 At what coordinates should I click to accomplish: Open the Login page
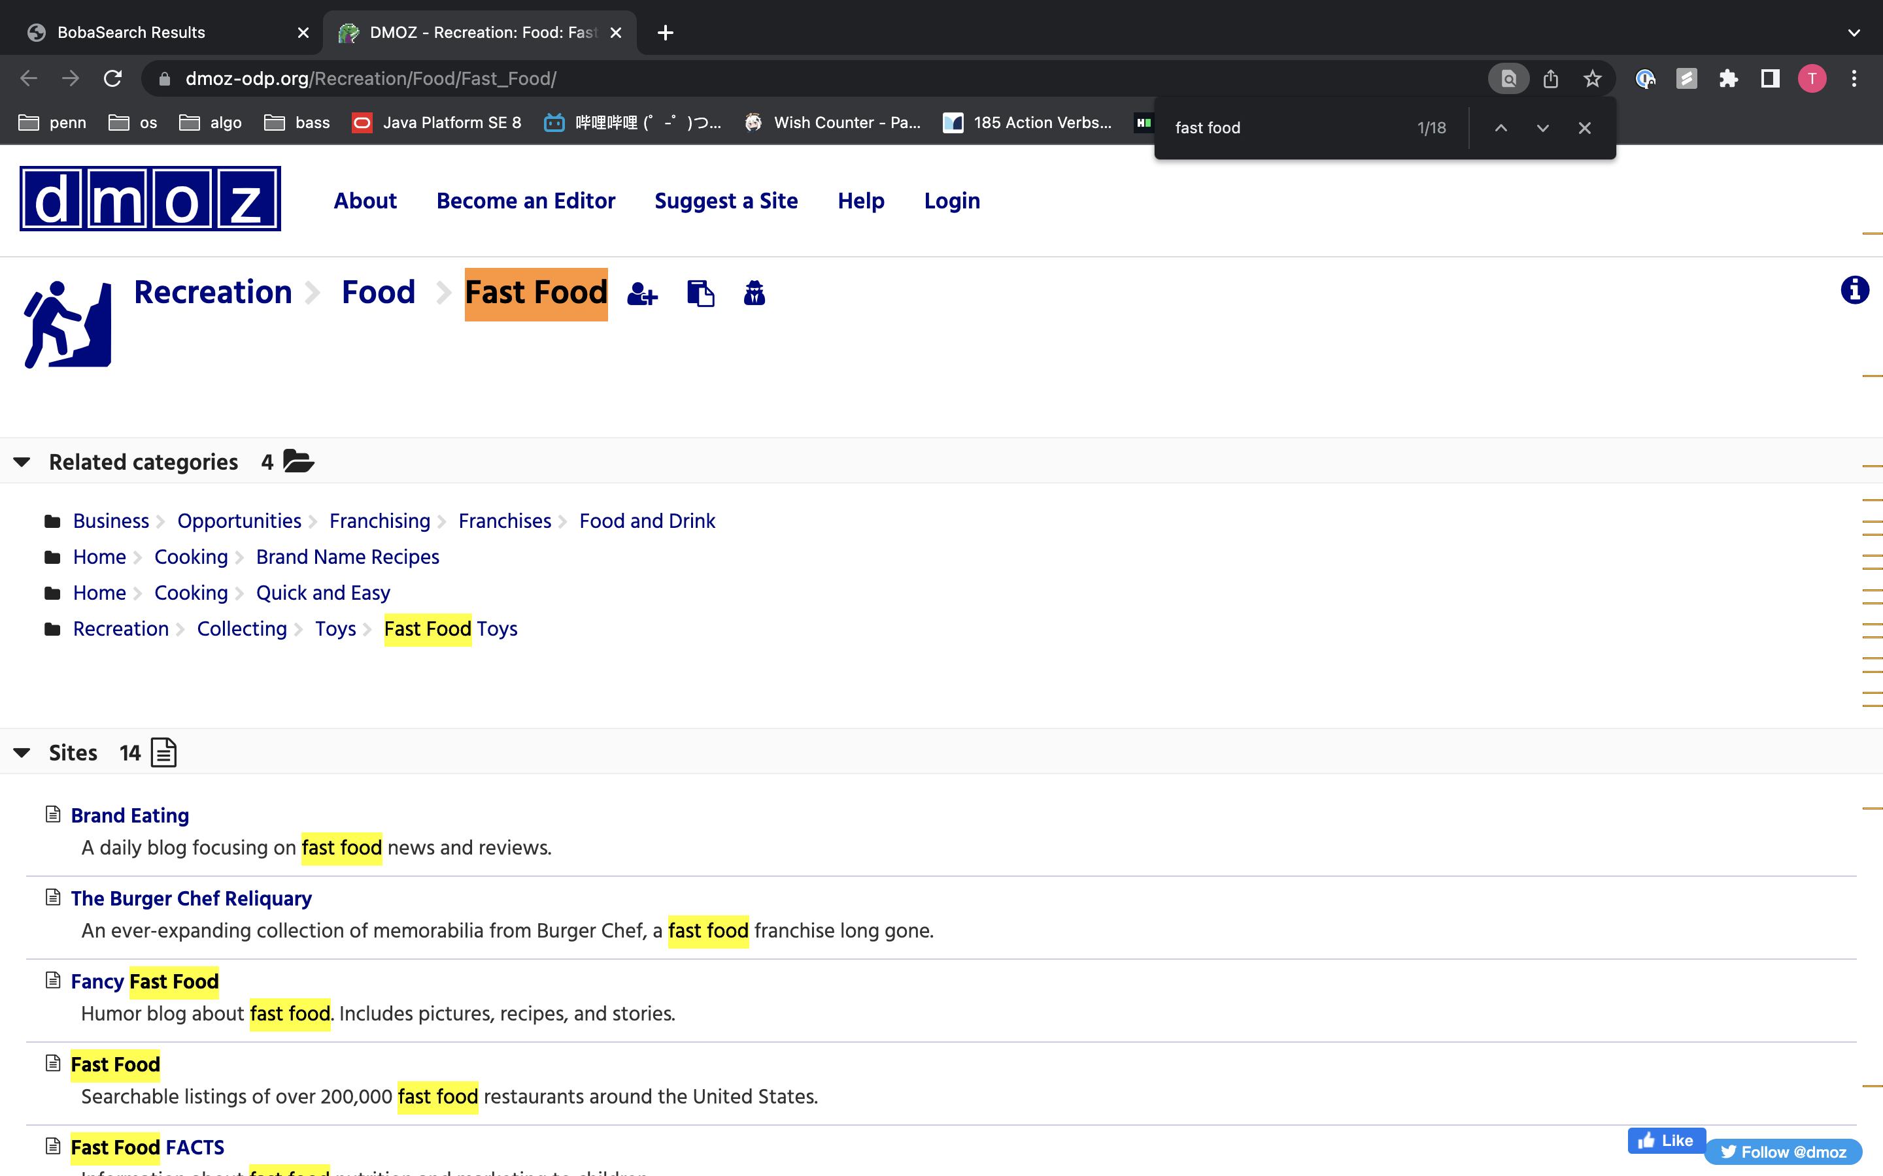point(951,201)
